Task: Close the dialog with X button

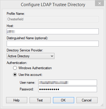Action: [x=100, y=3]
